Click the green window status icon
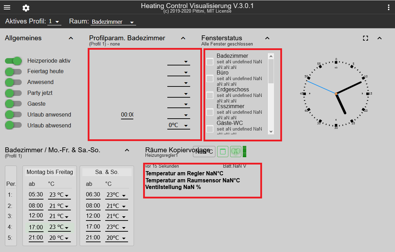 click(223, 152)
